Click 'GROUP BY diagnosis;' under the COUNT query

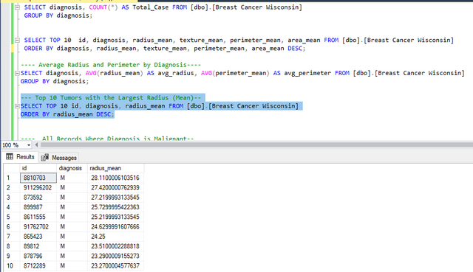click(58, 15)
